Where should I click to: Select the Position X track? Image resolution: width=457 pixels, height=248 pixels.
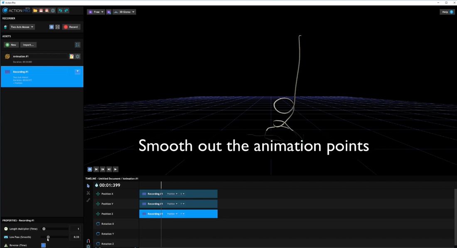(x=116, y=194)
